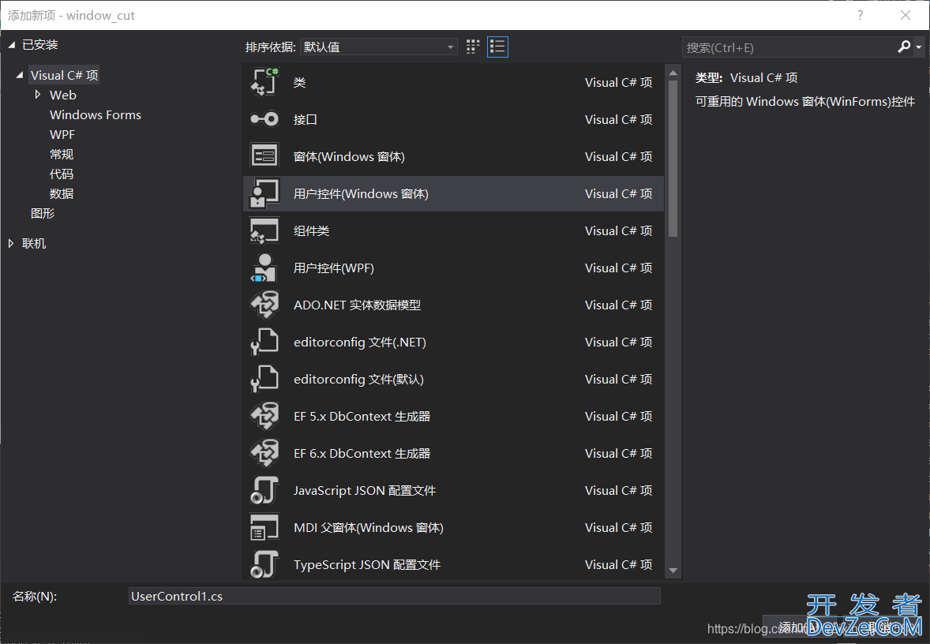Collapse the 已安装 installed section
Viewport: 930px width, 644px height.
11,45
